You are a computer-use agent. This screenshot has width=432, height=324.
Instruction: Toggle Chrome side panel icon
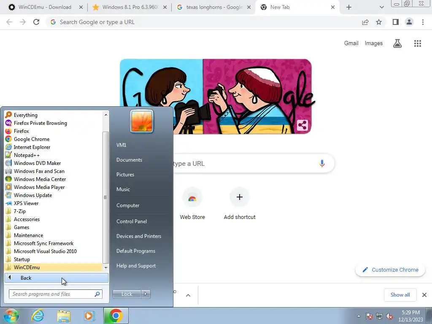396,22
